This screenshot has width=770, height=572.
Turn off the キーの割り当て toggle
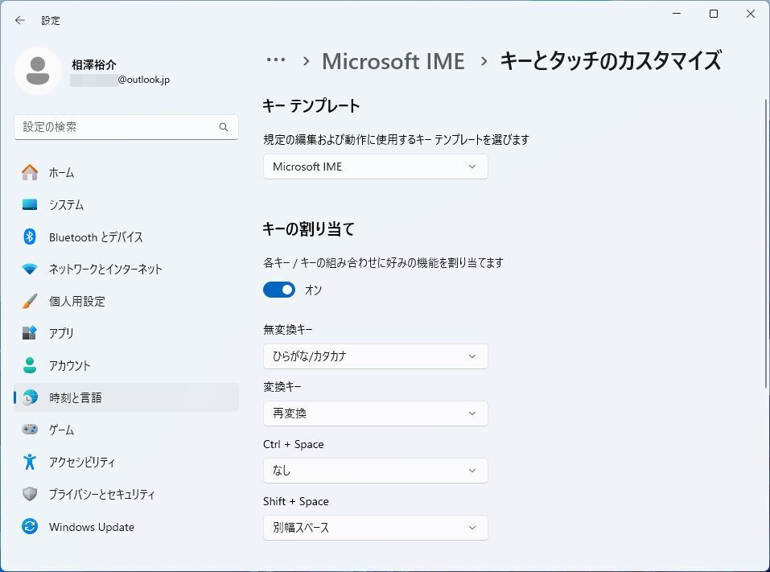click(x=279, y=290)
